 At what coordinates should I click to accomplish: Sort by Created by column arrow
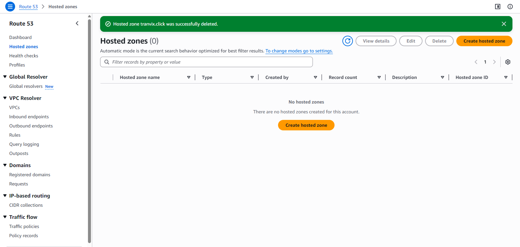tap(315, 77)
